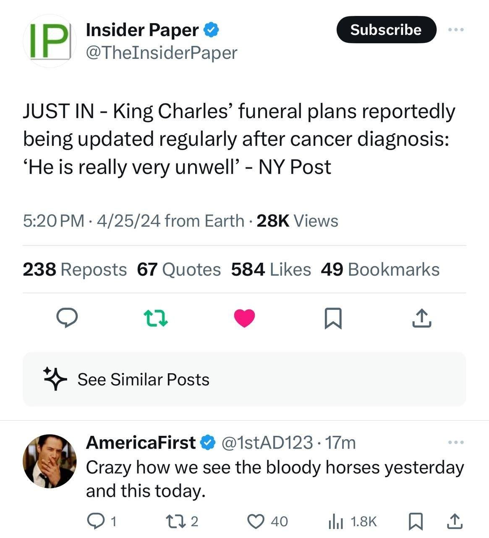View the 67 Quotes

coord(179,269)
